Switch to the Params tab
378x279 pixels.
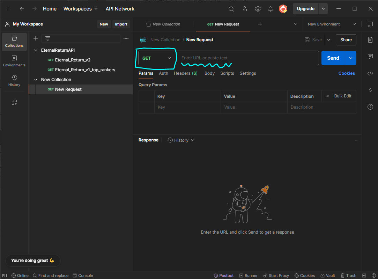[x=146, y=73]
